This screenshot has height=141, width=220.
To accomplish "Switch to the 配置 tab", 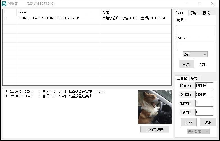I will click(x=194, y=79).
